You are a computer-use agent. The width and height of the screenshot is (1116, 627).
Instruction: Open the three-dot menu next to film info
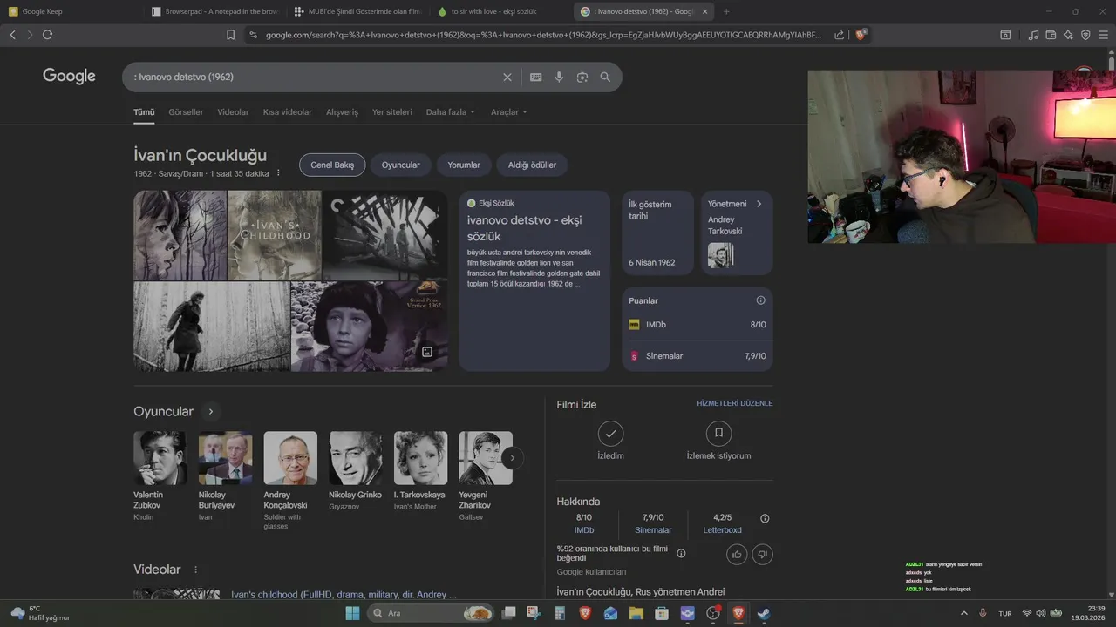(278, 173)
